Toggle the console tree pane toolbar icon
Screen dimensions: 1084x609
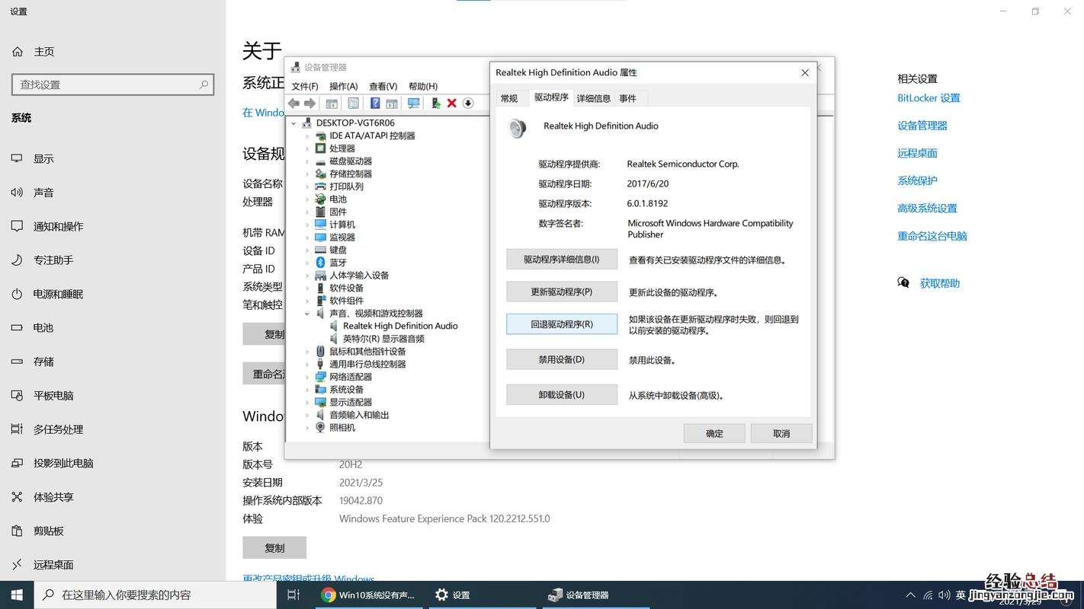coord(332,104)
